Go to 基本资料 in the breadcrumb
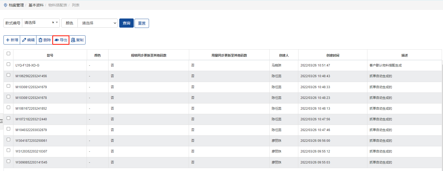 point(36,5)
